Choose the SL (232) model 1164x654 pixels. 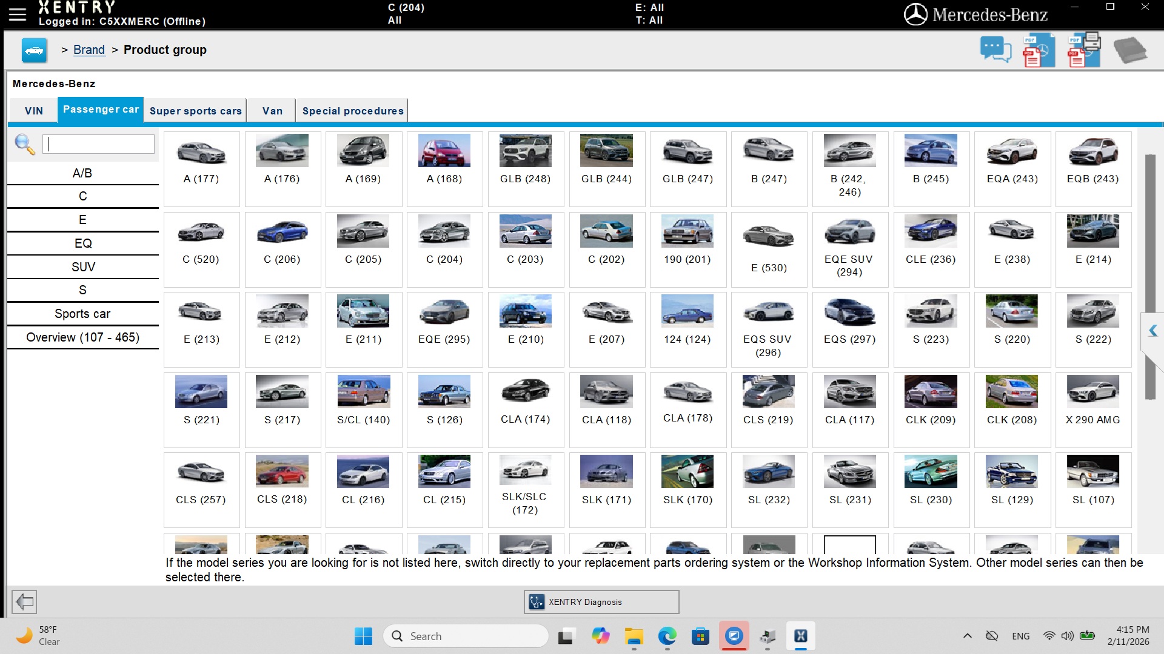pyautogui.click(x=769, y=490)
